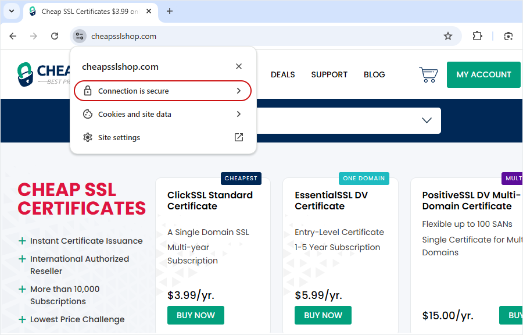
Task: Reload the page with refresh icon
Action: 55,36
